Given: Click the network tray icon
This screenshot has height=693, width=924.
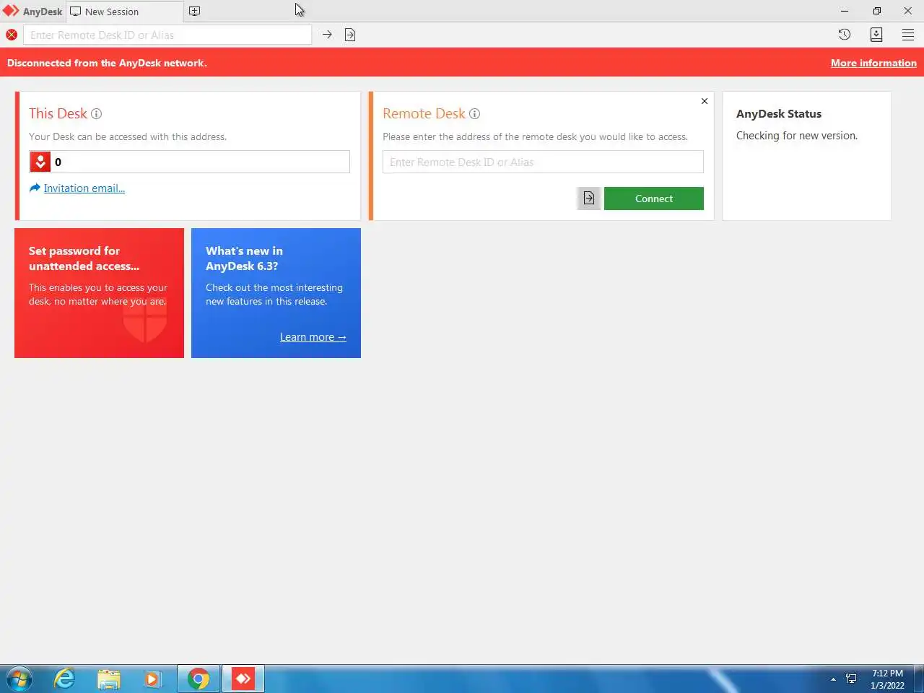Looking at the screenshot, I should click(851, 679).
